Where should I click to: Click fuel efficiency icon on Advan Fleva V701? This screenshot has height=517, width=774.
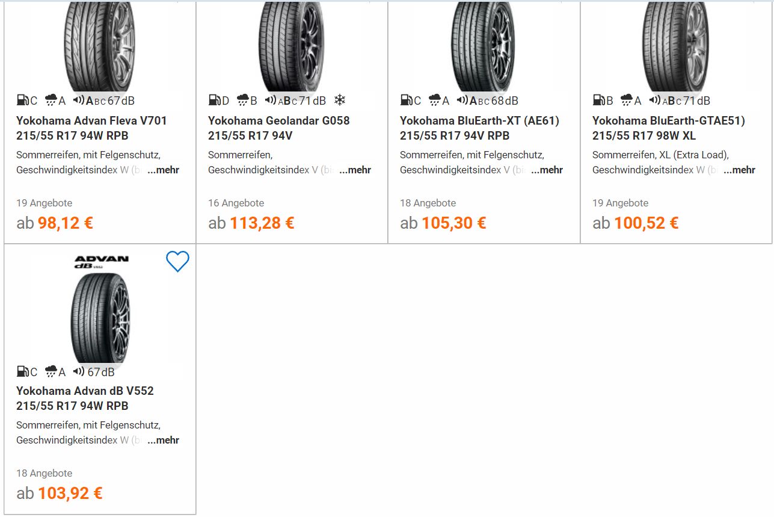coord(22,101)
